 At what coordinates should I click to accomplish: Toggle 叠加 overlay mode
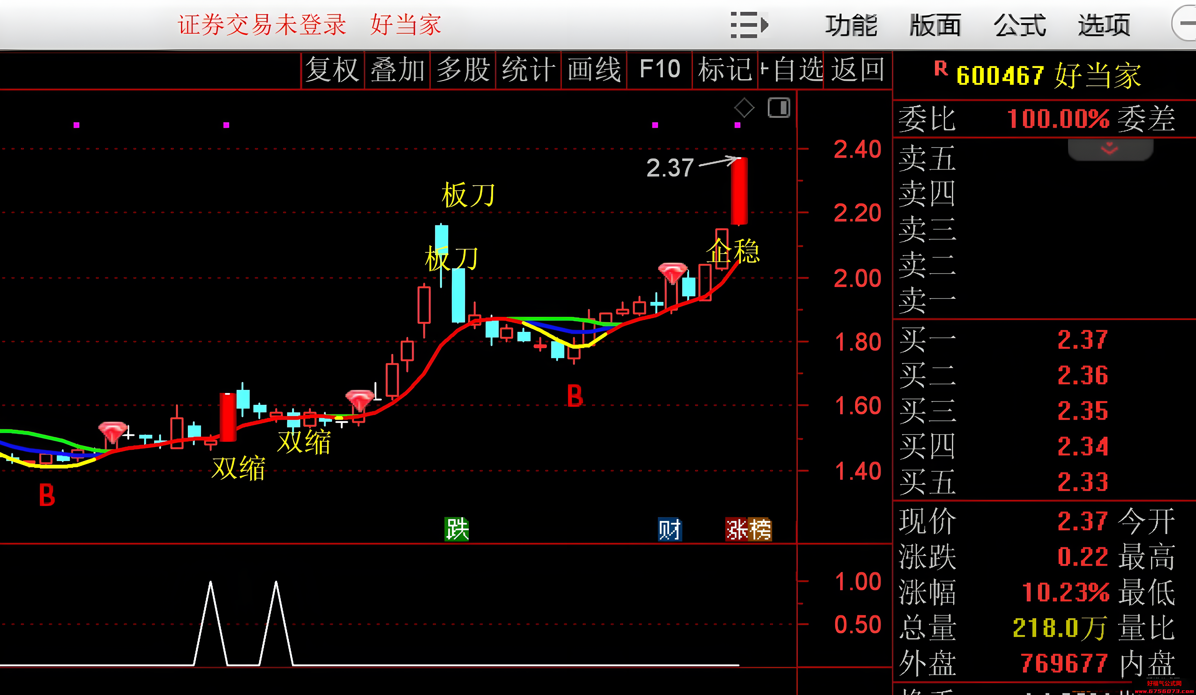(397, 70)
